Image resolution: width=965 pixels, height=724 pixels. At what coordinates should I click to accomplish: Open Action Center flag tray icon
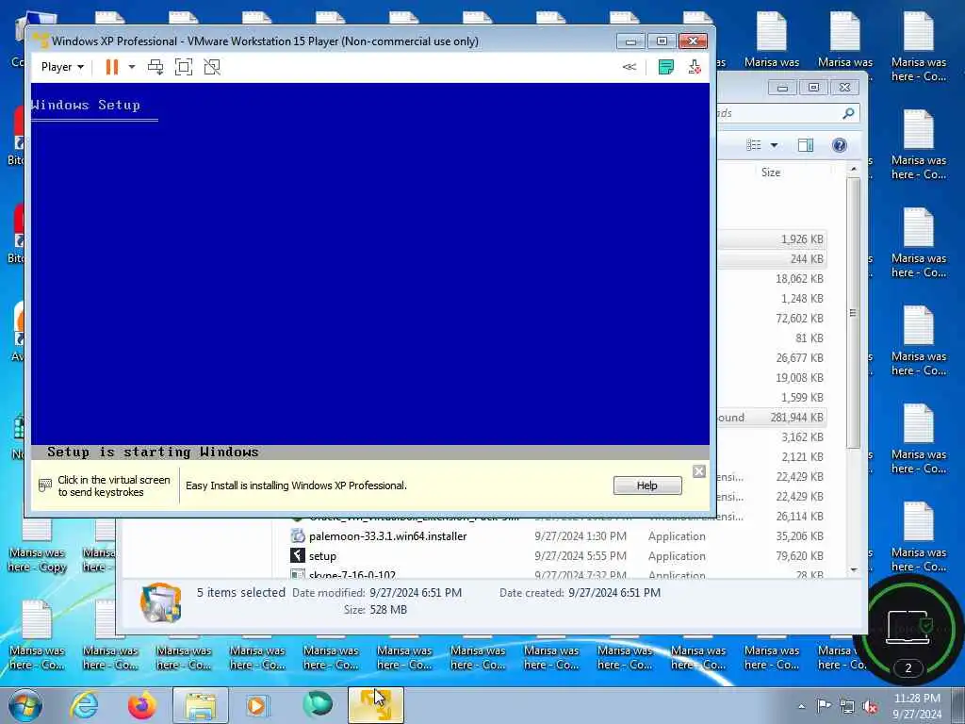(x=823, y=706)
